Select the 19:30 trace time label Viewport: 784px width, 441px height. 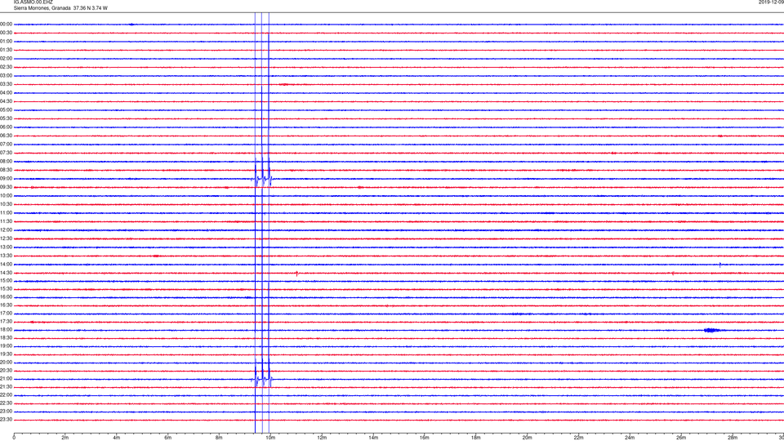coord(6,354)
